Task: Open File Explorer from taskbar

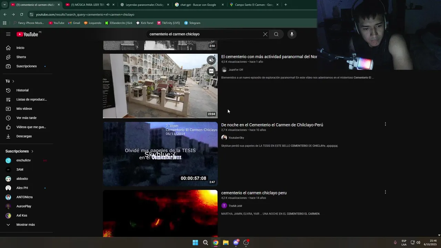Action: 226,242
